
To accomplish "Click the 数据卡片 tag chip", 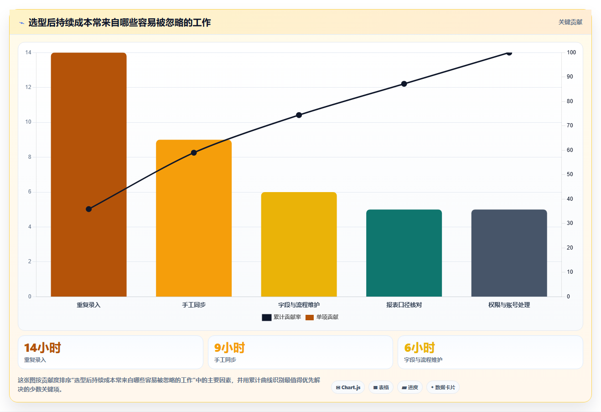I will (x=443, y=387).
